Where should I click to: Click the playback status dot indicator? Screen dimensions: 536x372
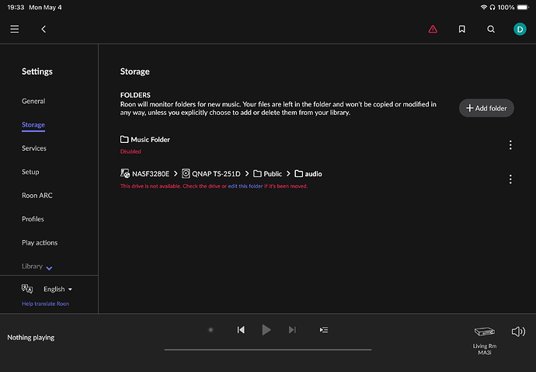point(211,329)
